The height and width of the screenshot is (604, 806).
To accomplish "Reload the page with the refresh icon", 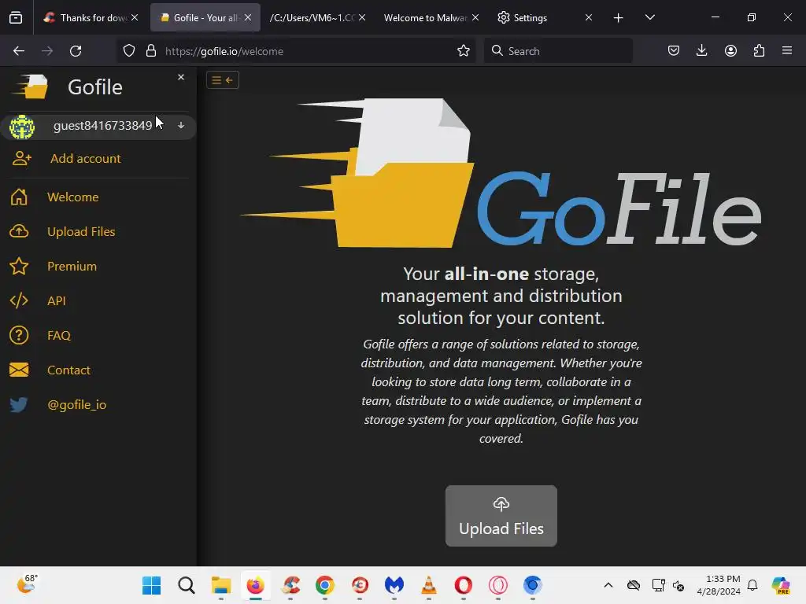I will click(x=76, y=51).
